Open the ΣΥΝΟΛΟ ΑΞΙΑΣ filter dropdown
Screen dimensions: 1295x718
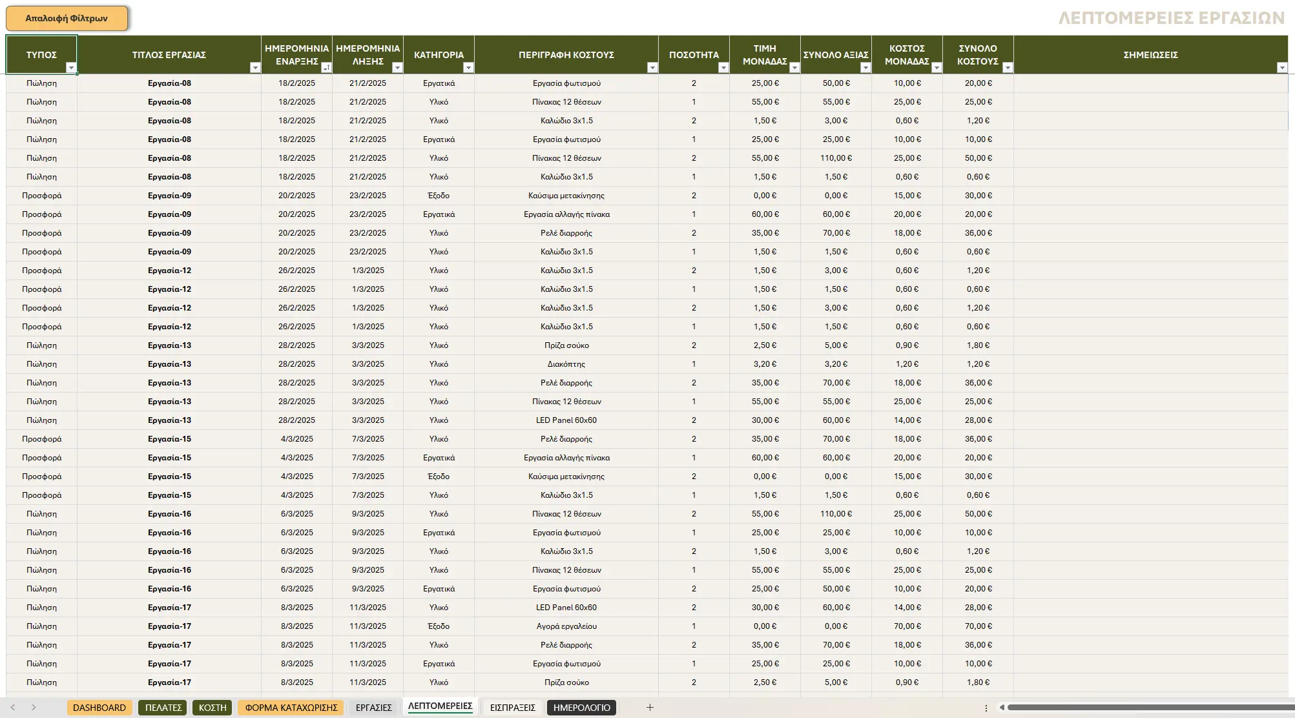click(865, 68)
